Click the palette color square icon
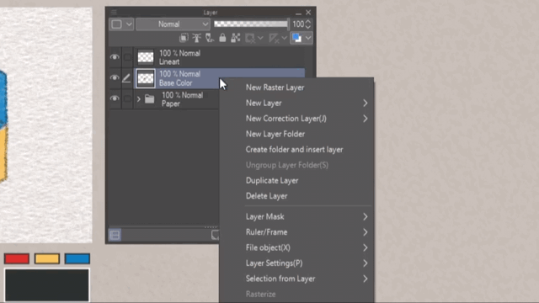The height and width of the screenshot is (303, 539). click(116, 24)
